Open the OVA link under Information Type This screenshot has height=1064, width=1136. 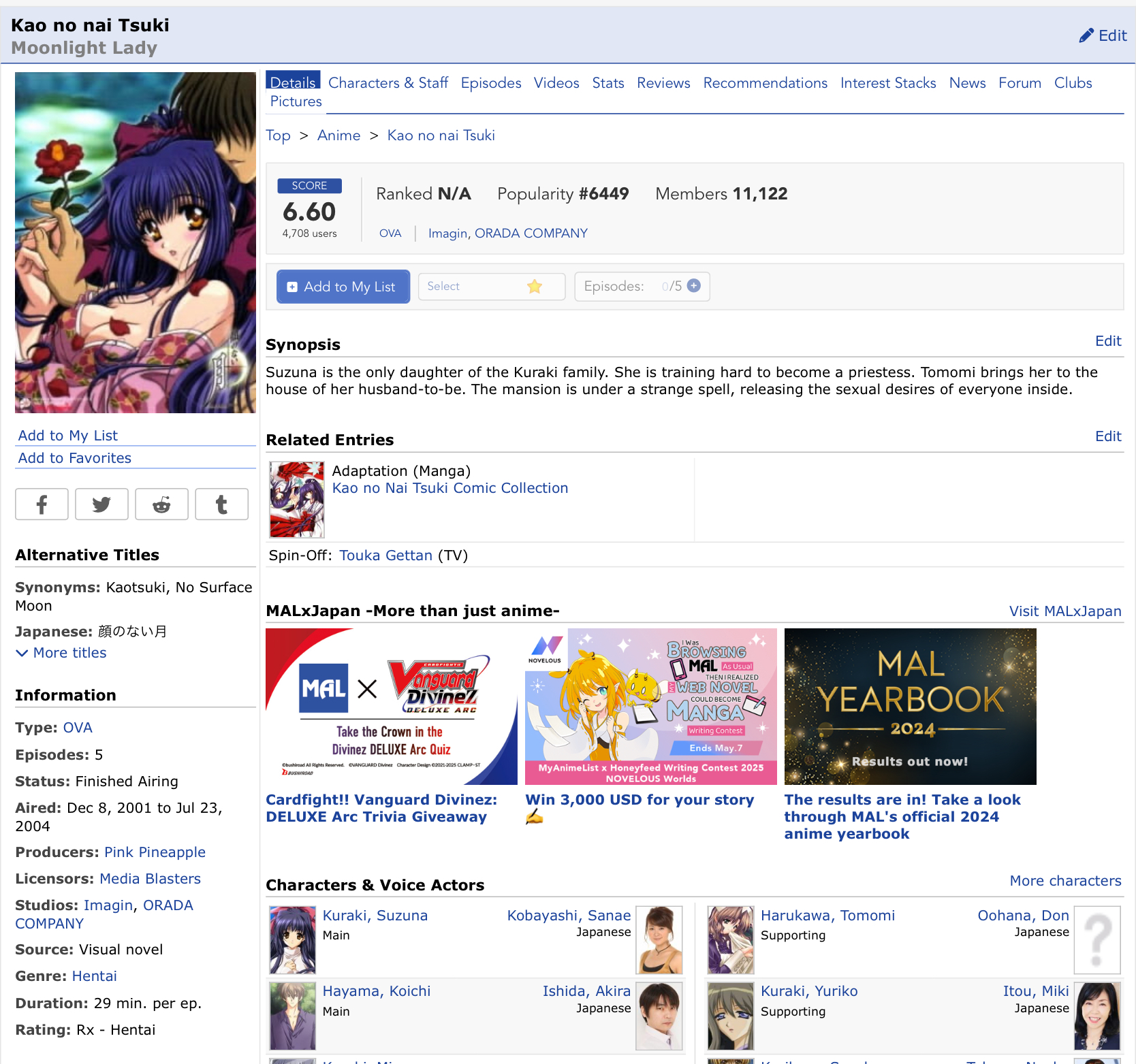(x=78, y=728)
